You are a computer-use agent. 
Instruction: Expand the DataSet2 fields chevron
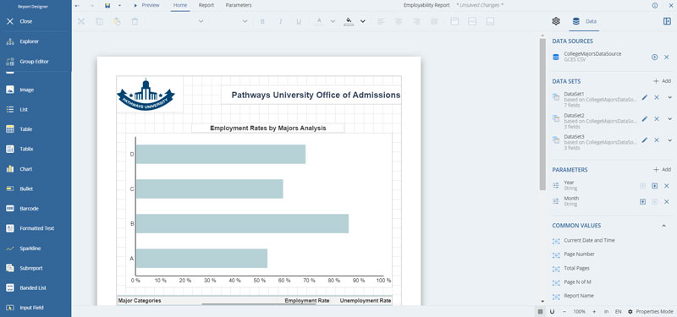pos(669,119)
